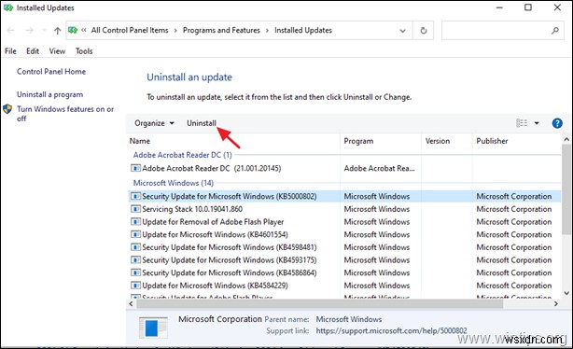This screenshot has width=573, height=349.
Task: Sort by the Publisher column header
Action: coord(492,141)
